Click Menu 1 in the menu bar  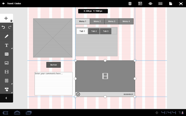[82, 21]
